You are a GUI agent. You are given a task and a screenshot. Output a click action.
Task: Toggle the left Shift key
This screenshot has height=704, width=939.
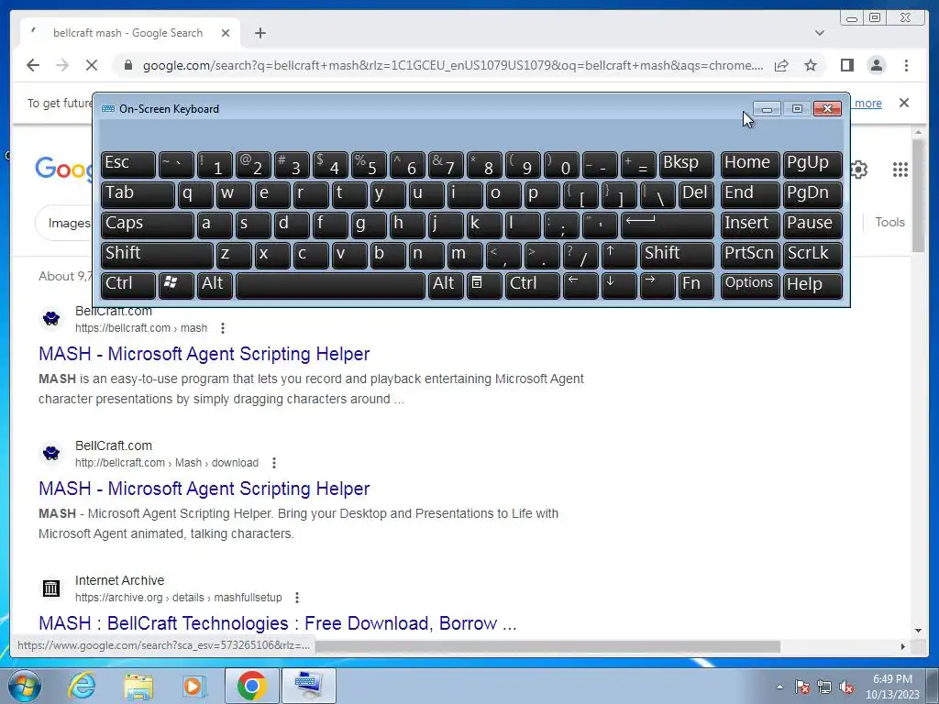tap(157, 255)
